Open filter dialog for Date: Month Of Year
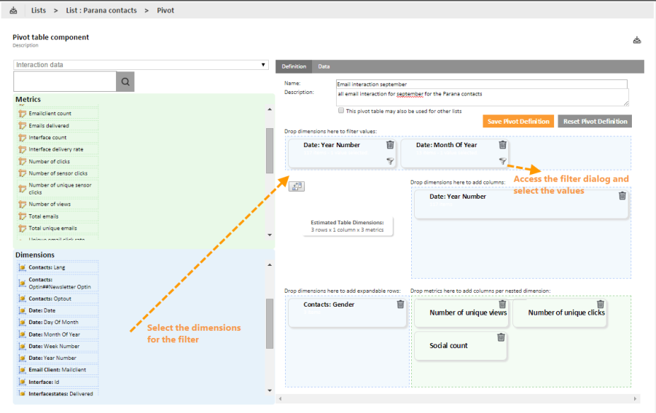Image resolution: width=656 pixels, height=413 pixels. coord(502,161)
